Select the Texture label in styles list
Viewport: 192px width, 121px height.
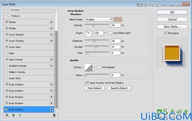[15, 16]
